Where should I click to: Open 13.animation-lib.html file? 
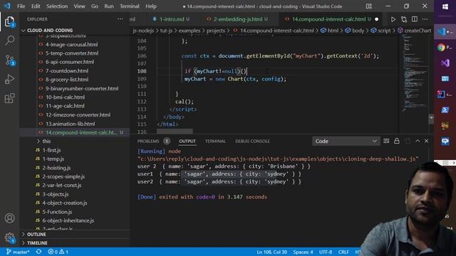[x=70, y=124]
